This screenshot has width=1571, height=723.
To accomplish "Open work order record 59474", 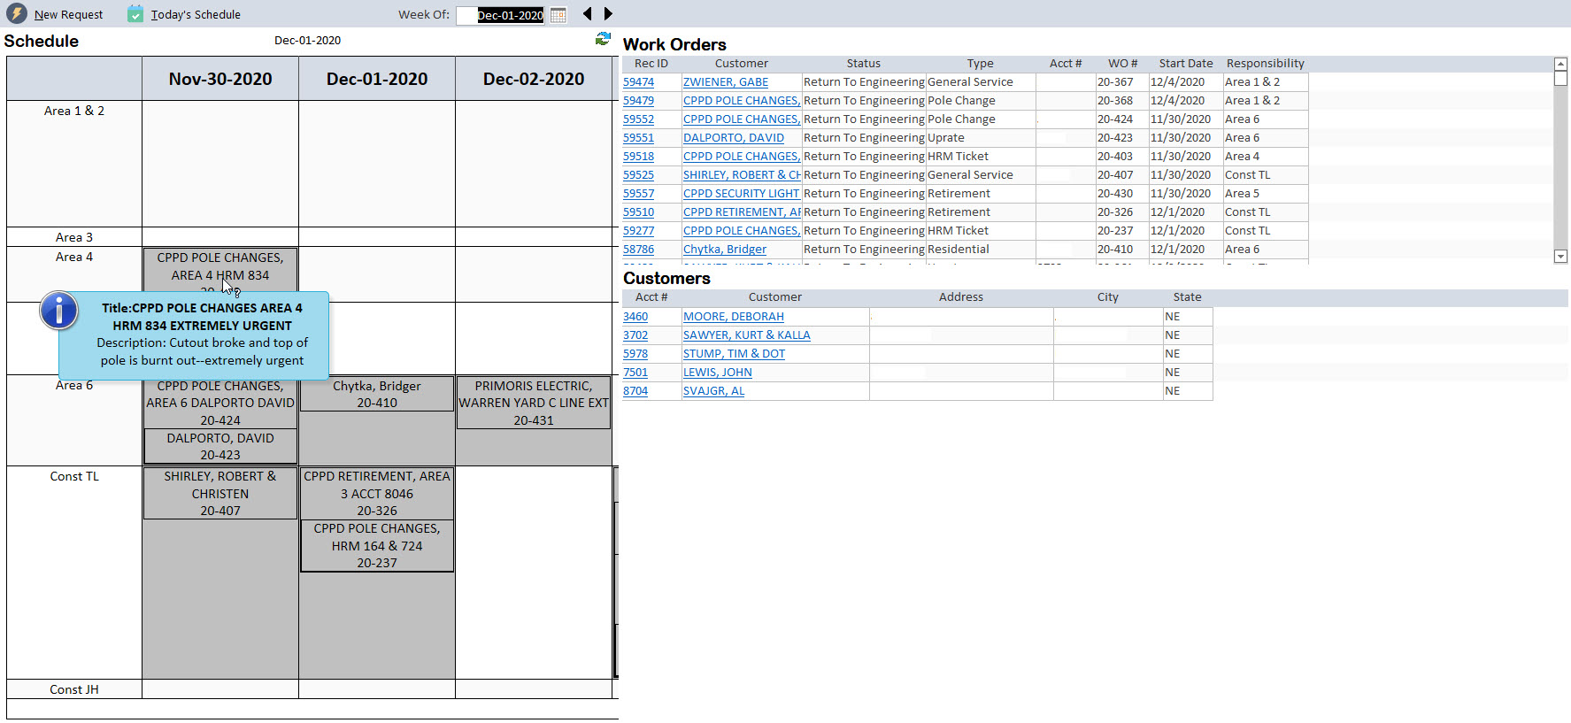I will (638, 82).
